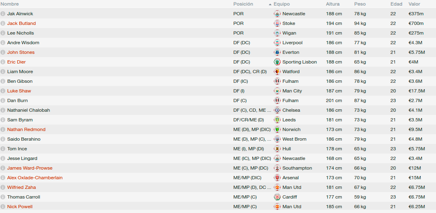Image resolution: width=436 pixels, height=213 pixels.
Task: Sort by Edad column header
Action: pyautogui.click(x=396, y=4)
